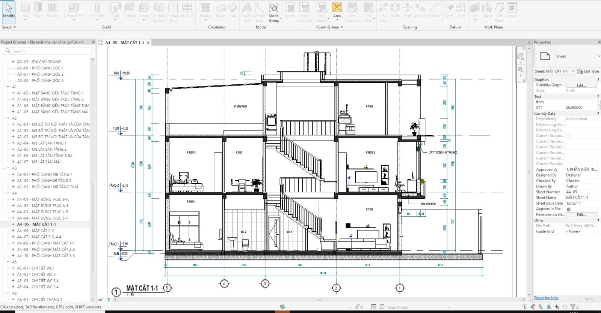The width and height of the screenshot is (601, 313).
Task: Open the Select panel dropdown
Action: tap(9, 27)
